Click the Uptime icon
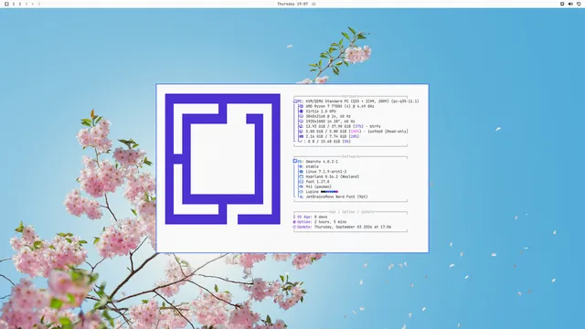The width and height of the screenshot is (585, 329). pos(294,222)
